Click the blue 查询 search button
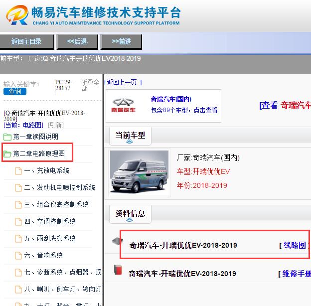311x306 pixels. click(15, 91)
